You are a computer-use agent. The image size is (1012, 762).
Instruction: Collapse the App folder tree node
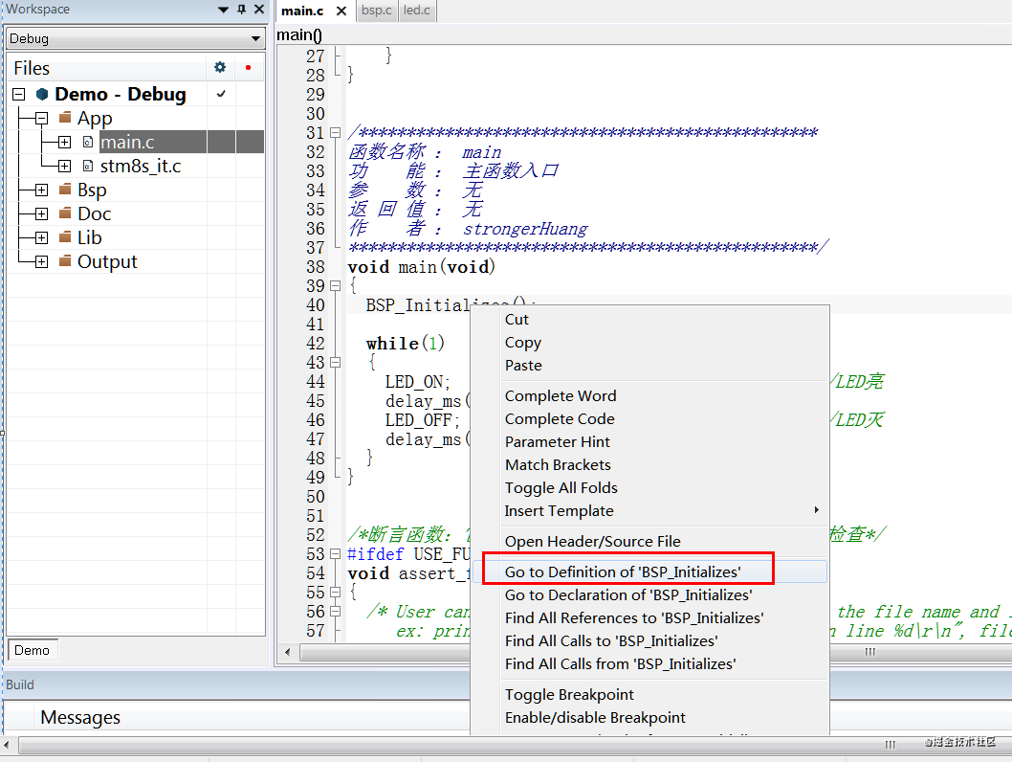click(41, 119)
